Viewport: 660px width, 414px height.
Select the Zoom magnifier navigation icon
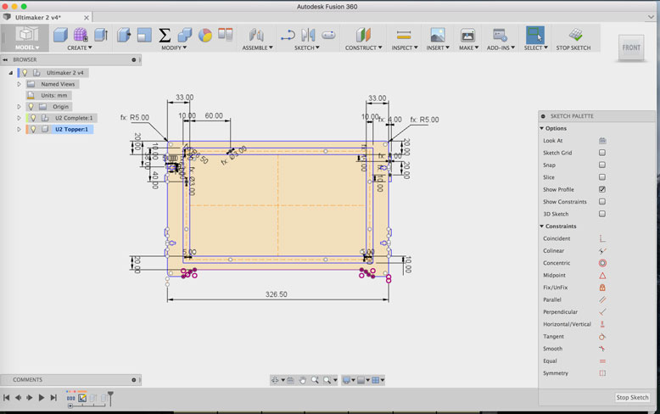(x=315, y=380)
